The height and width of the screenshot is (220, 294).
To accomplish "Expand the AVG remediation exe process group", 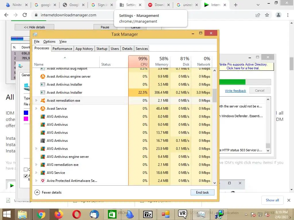I will tap(36, 165).
